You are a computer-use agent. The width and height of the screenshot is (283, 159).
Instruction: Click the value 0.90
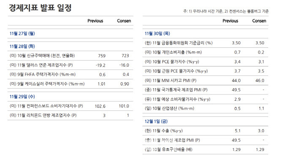coord(125,84)
